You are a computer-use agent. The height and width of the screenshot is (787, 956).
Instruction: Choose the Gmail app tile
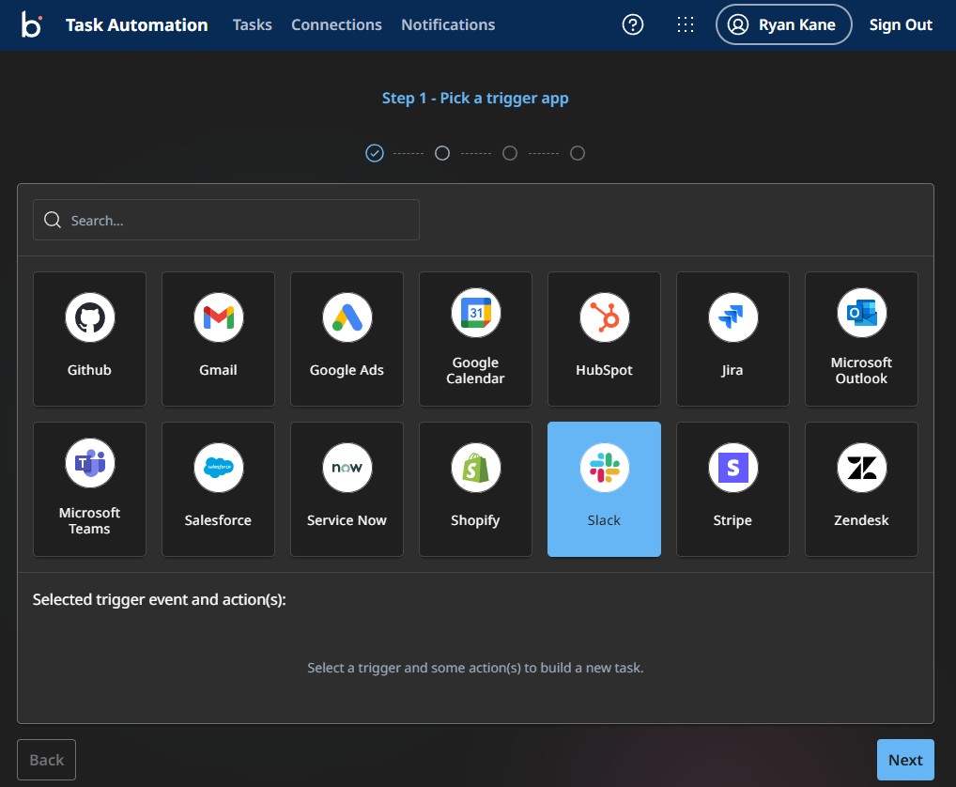[x=218, y=338]
